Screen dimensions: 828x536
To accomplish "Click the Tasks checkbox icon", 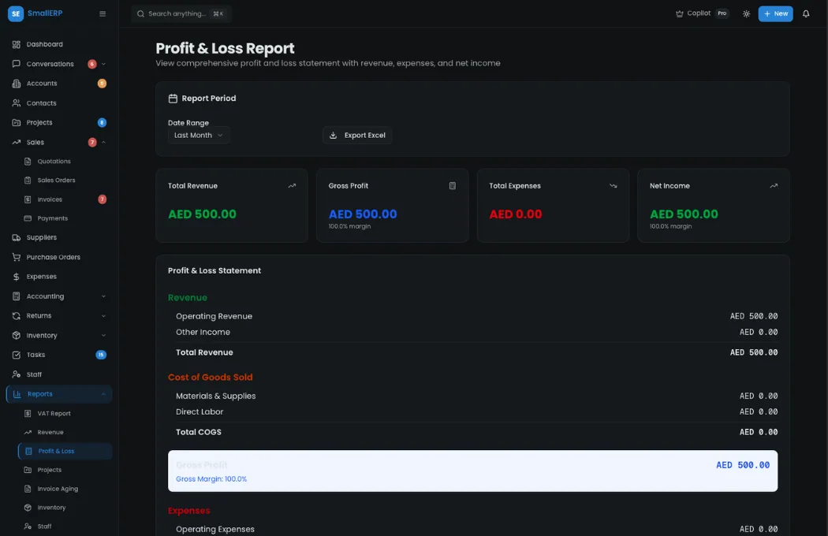I will pyautogui.click(x=17, y=355).
